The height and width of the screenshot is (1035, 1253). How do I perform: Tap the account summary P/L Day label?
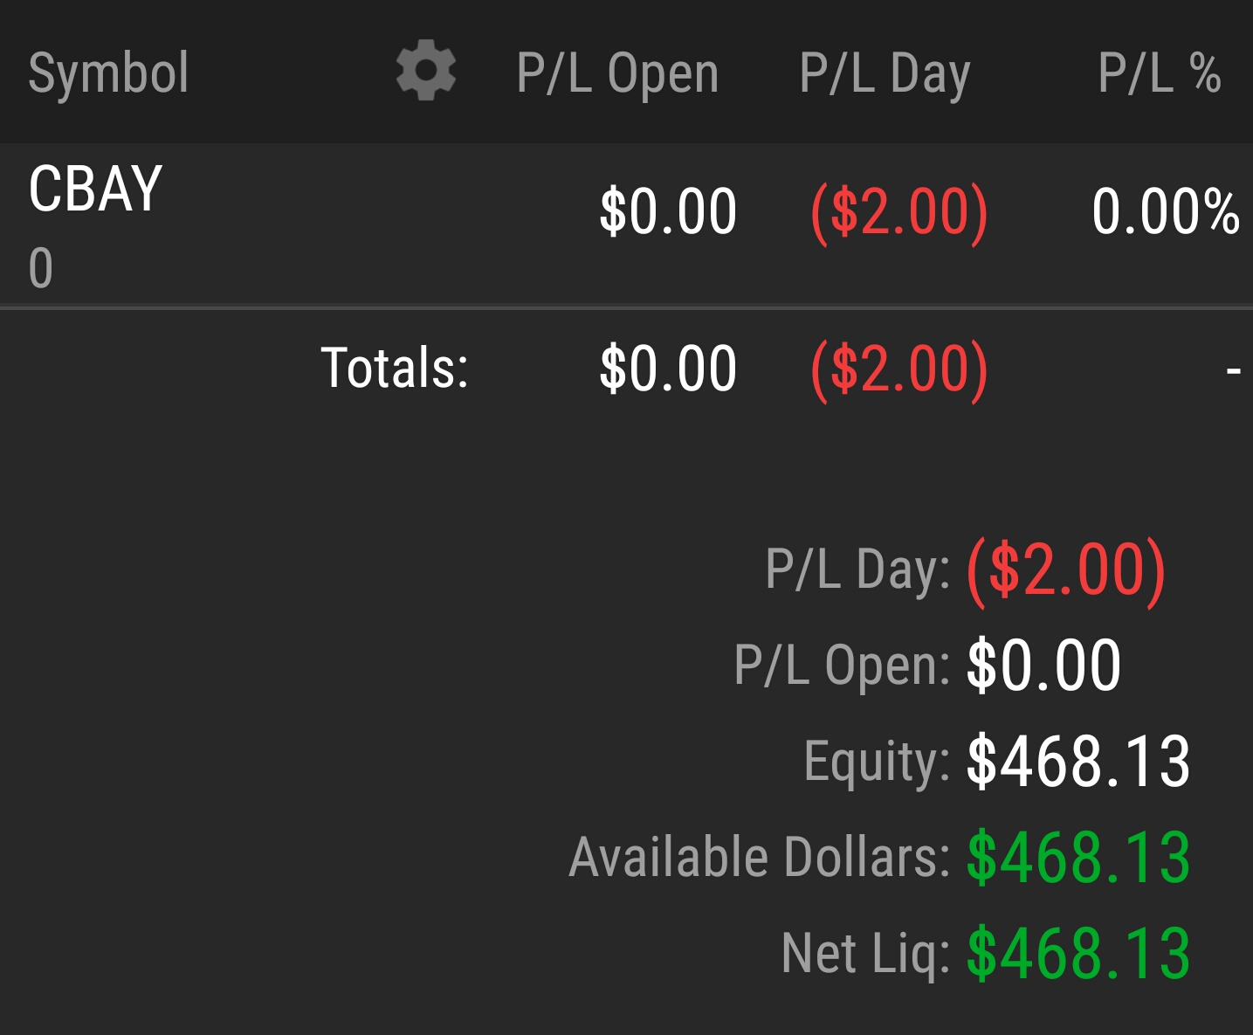[857, 569]
